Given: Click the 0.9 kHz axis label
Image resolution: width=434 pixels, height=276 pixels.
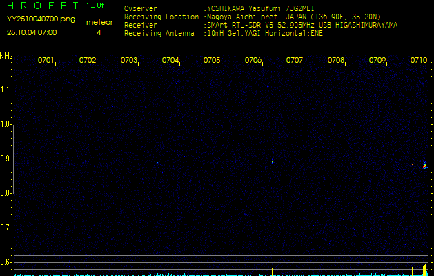Looking at the screenshot, I should point(5,159).
